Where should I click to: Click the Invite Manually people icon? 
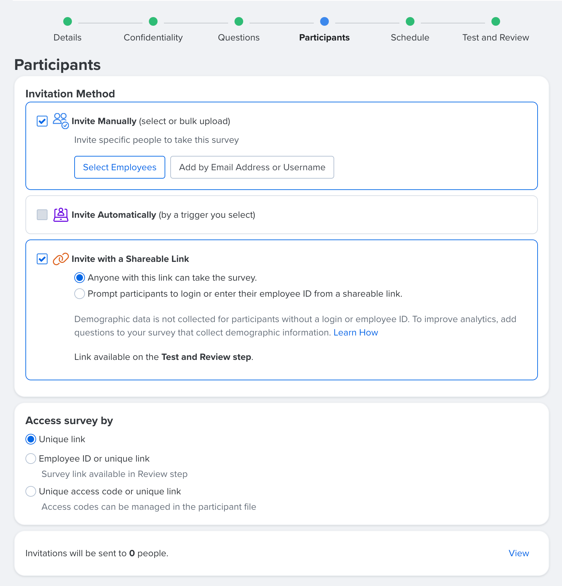[x=61, y=121]
